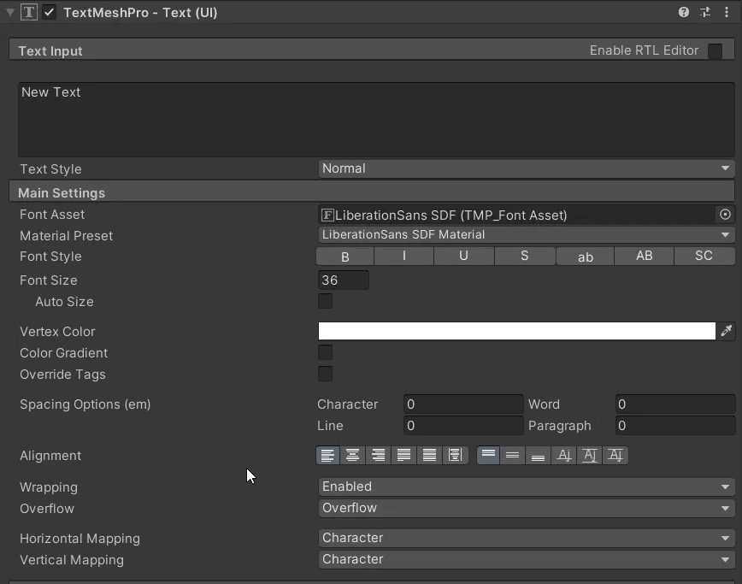Set middle vertical text alignment
This screenshot has height=584, width=742.
(x=513, y=455)
